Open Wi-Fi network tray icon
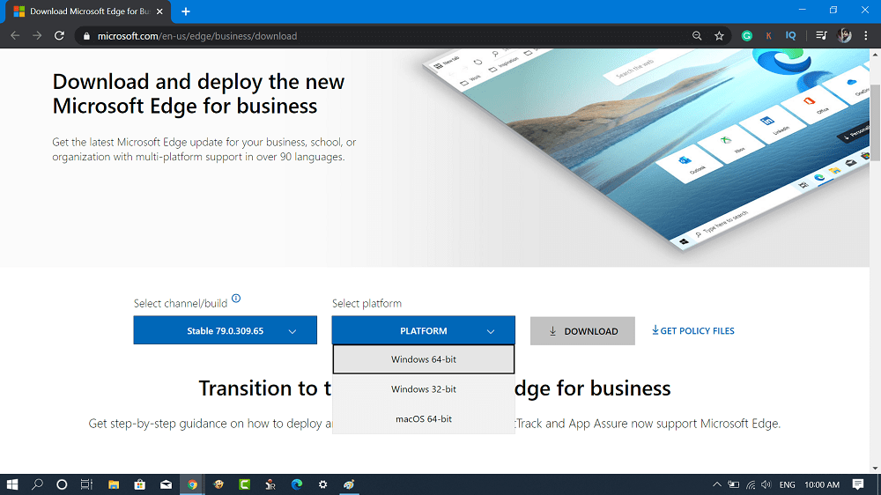The image size is (881, 495). pyautogui.click(x=751, y=484)
